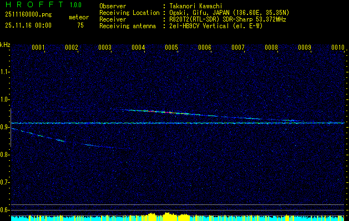Click the 0.8 kHz axis tick label
349x221 pixels.
click(4, 155)
